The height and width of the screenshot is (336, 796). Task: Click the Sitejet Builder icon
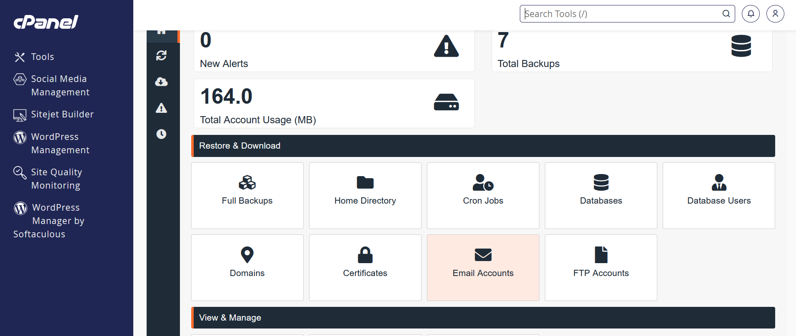click(20, 115)
